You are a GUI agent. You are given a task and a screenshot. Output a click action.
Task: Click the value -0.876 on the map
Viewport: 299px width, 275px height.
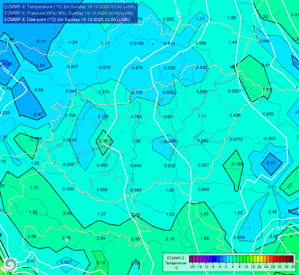[x=137, y=68]
